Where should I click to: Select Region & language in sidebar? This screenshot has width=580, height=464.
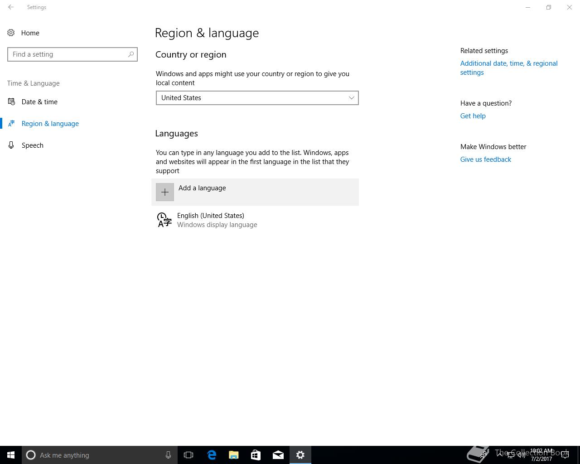(x=50, y=124)
